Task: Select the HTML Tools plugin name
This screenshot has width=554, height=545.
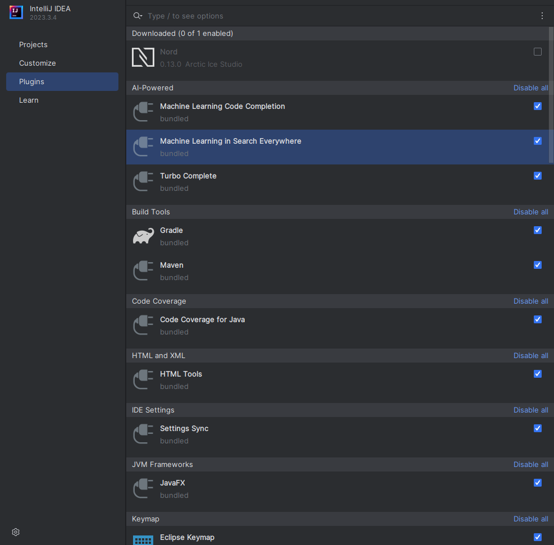Action: 181,374
